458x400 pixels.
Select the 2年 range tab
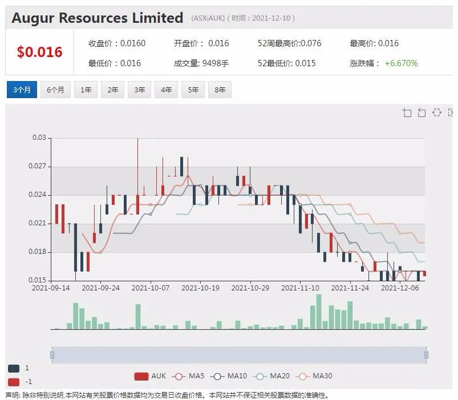(113, 90)
